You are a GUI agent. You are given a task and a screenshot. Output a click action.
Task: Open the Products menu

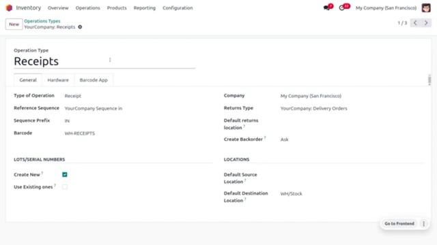(x=117, y=7)
